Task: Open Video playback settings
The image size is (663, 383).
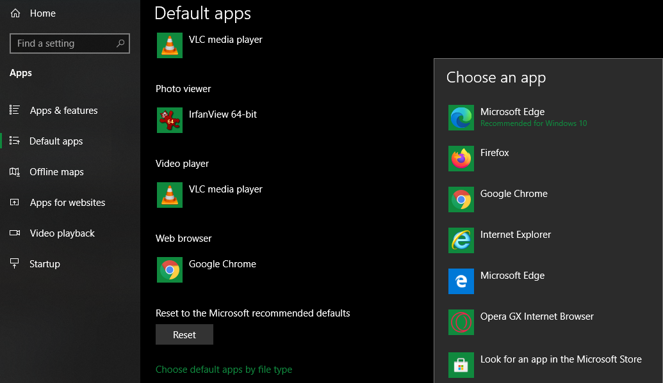Action: point(61,233)
